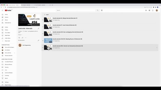Open the Non-overlapping Intervals [Intervals #3] thumbnail
This screenshot has height=90, width=161.
coord(48,33)
